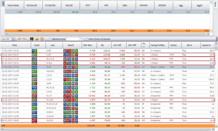Viewport: 218px width, 131px height.
Task: Click the $EV Diff column header
Action: [x=134, y=45]
